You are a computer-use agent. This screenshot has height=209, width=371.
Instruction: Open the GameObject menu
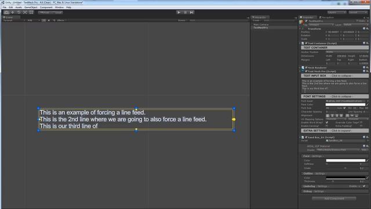31,8
